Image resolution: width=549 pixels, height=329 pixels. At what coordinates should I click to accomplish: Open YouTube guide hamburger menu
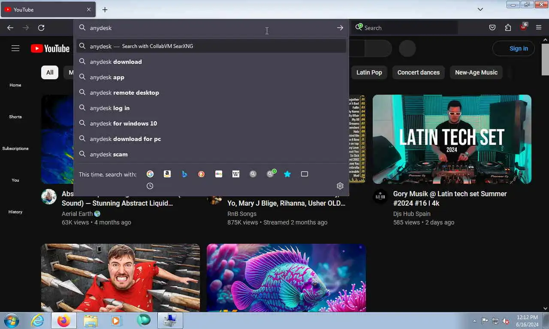click(x=15, y=48)
